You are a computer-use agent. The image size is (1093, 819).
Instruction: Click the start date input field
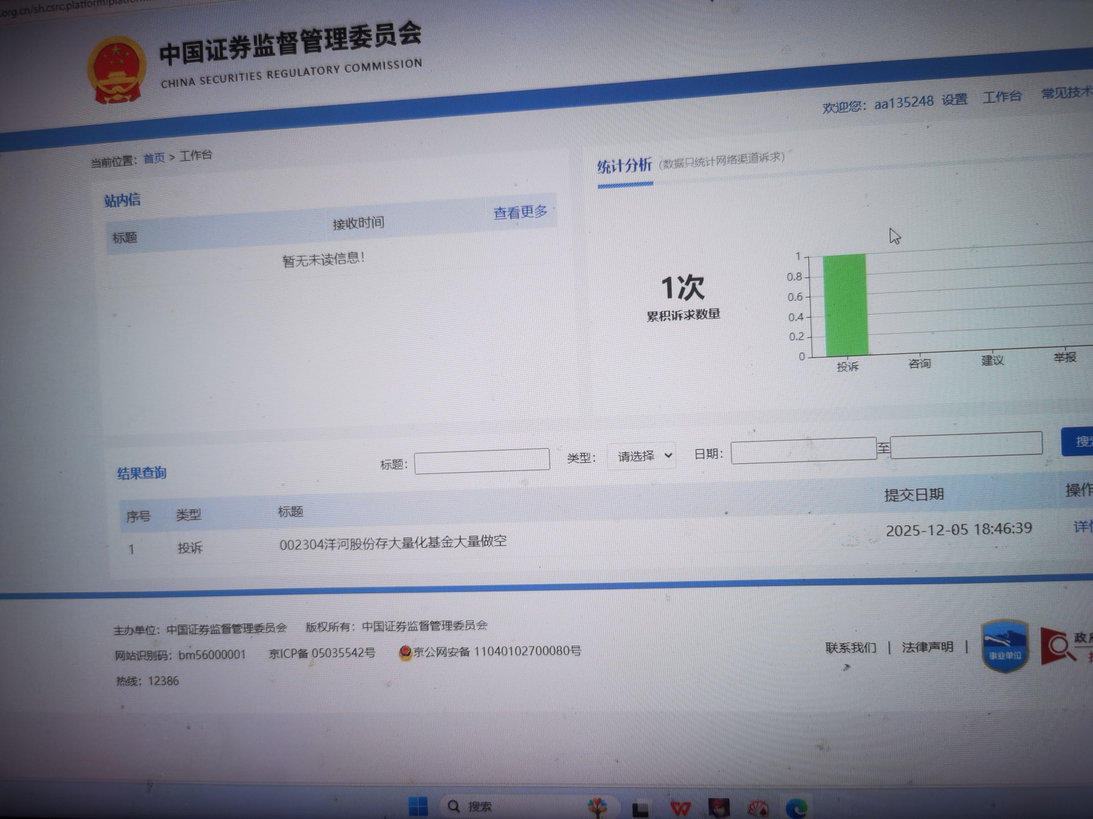pyautogui.click(x=804, y=450)
